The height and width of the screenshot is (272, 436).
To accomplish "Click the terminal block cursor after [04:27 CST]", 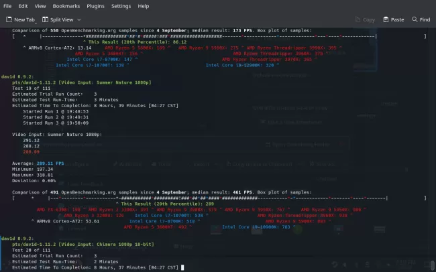I will 182,267.
